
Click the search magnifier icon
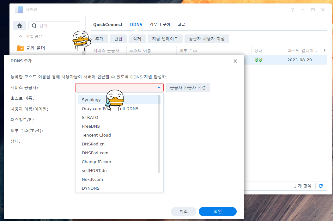(x=34, y=26)
